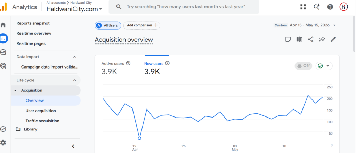Open Realtime pages
The width and height of the screenshot is (356, 153).
click(x=31, y=43)
